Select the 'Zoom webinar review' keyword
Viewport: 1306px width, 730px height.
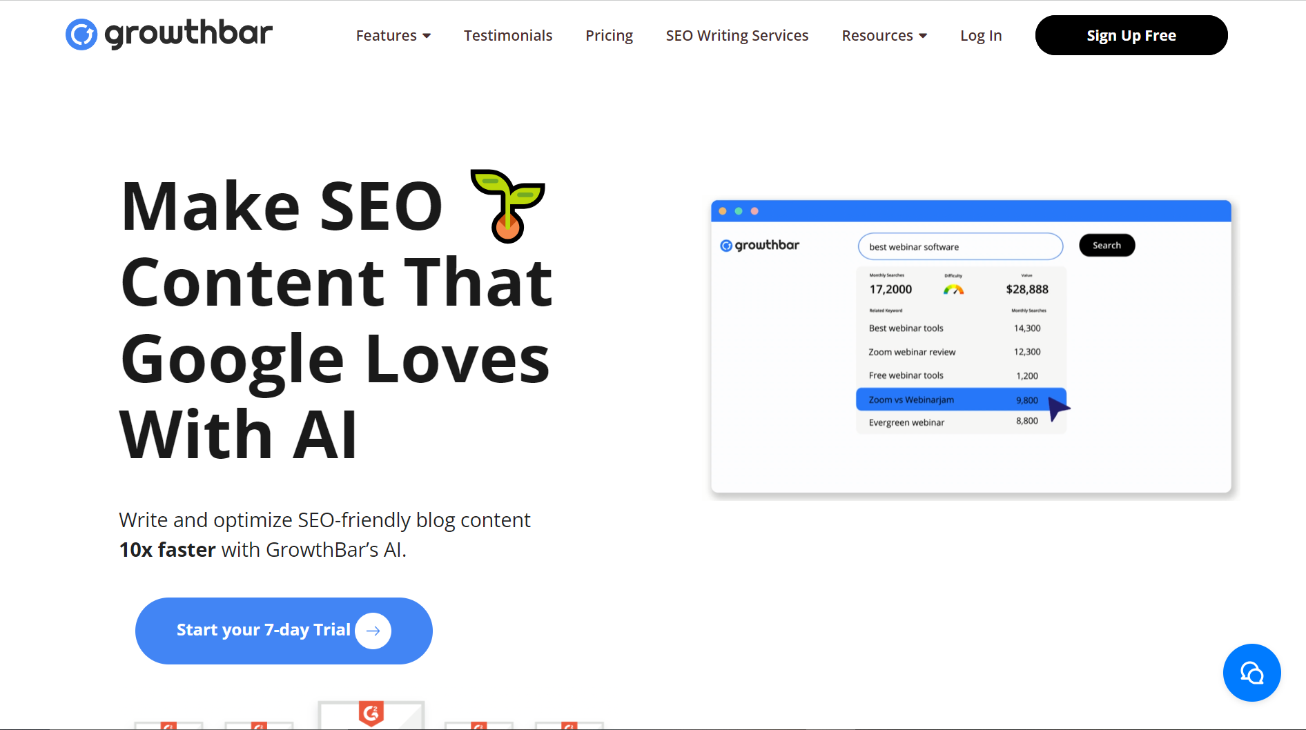(x=912, y=352)
